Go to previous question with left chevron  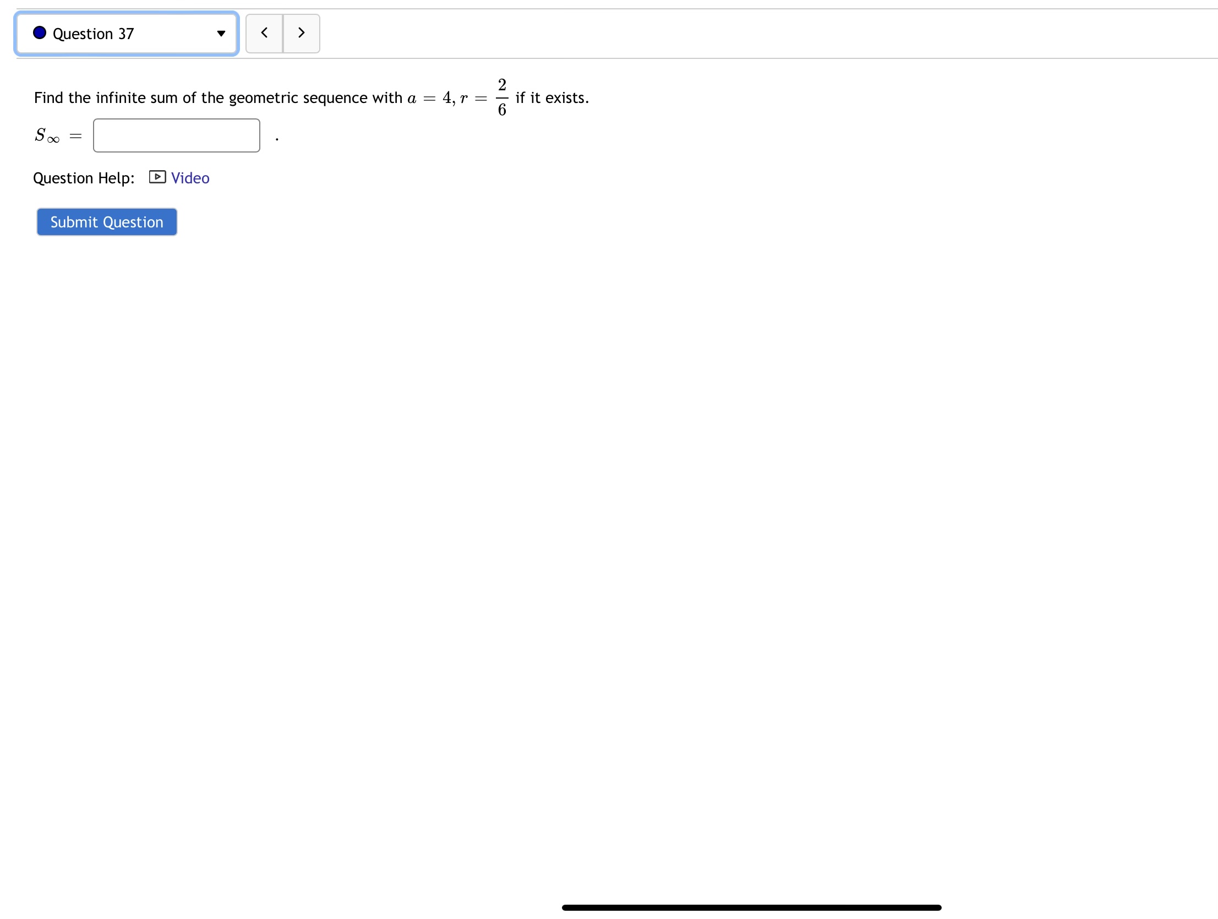point(264,33)
